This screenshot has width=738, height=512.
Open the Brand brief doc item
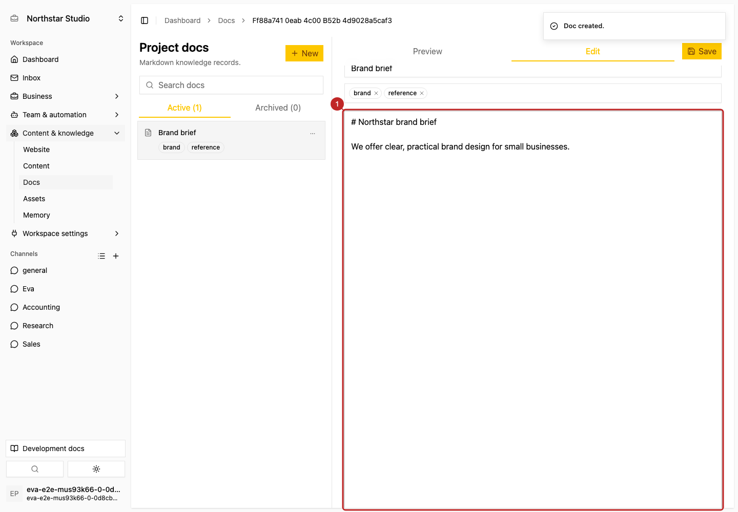click(x=231, y=140)
